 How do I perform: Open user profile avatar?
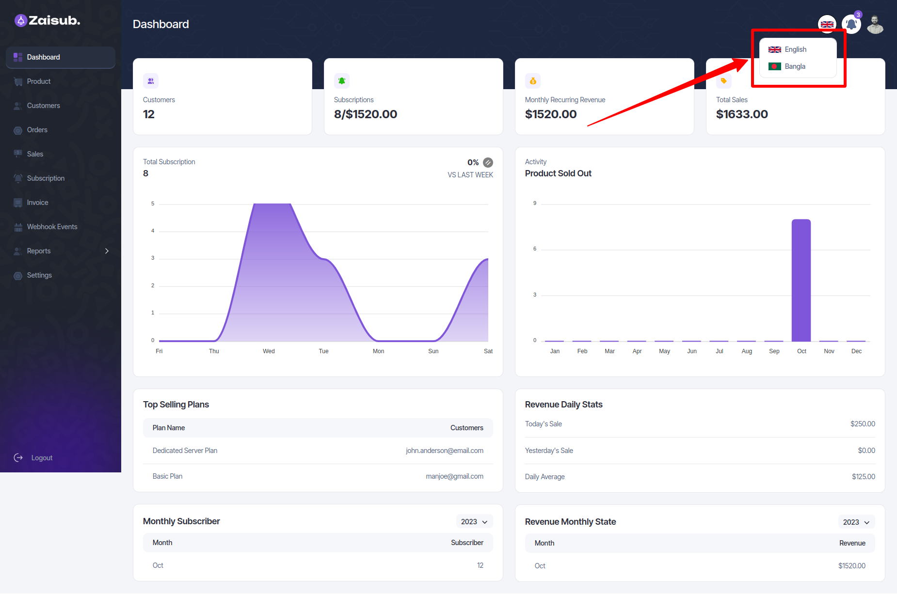click(x=875, y=24)
